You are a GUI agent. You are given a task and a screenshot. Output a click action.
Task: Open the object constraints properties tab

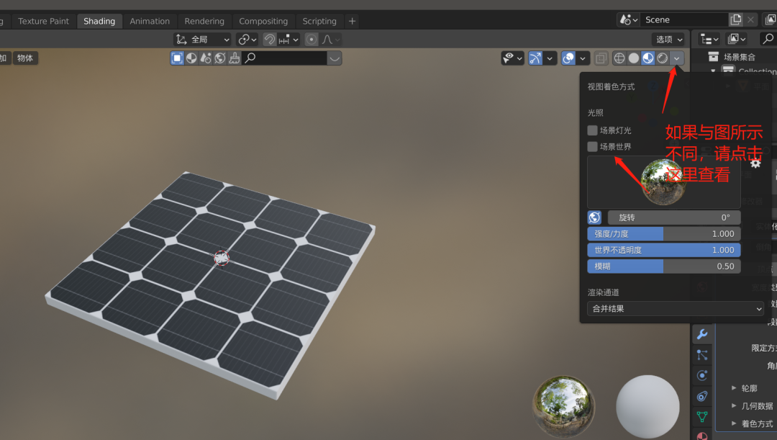click(x=702, y=396)
